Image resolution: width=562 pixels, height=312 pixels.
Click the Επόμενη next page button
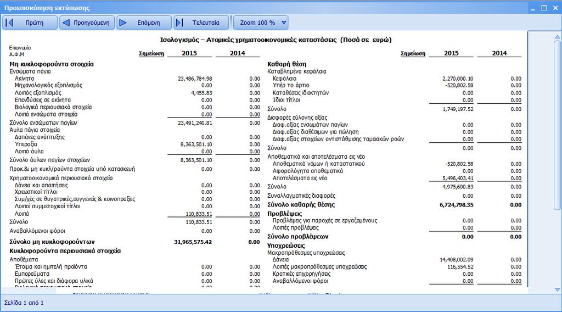click(144, 23)
